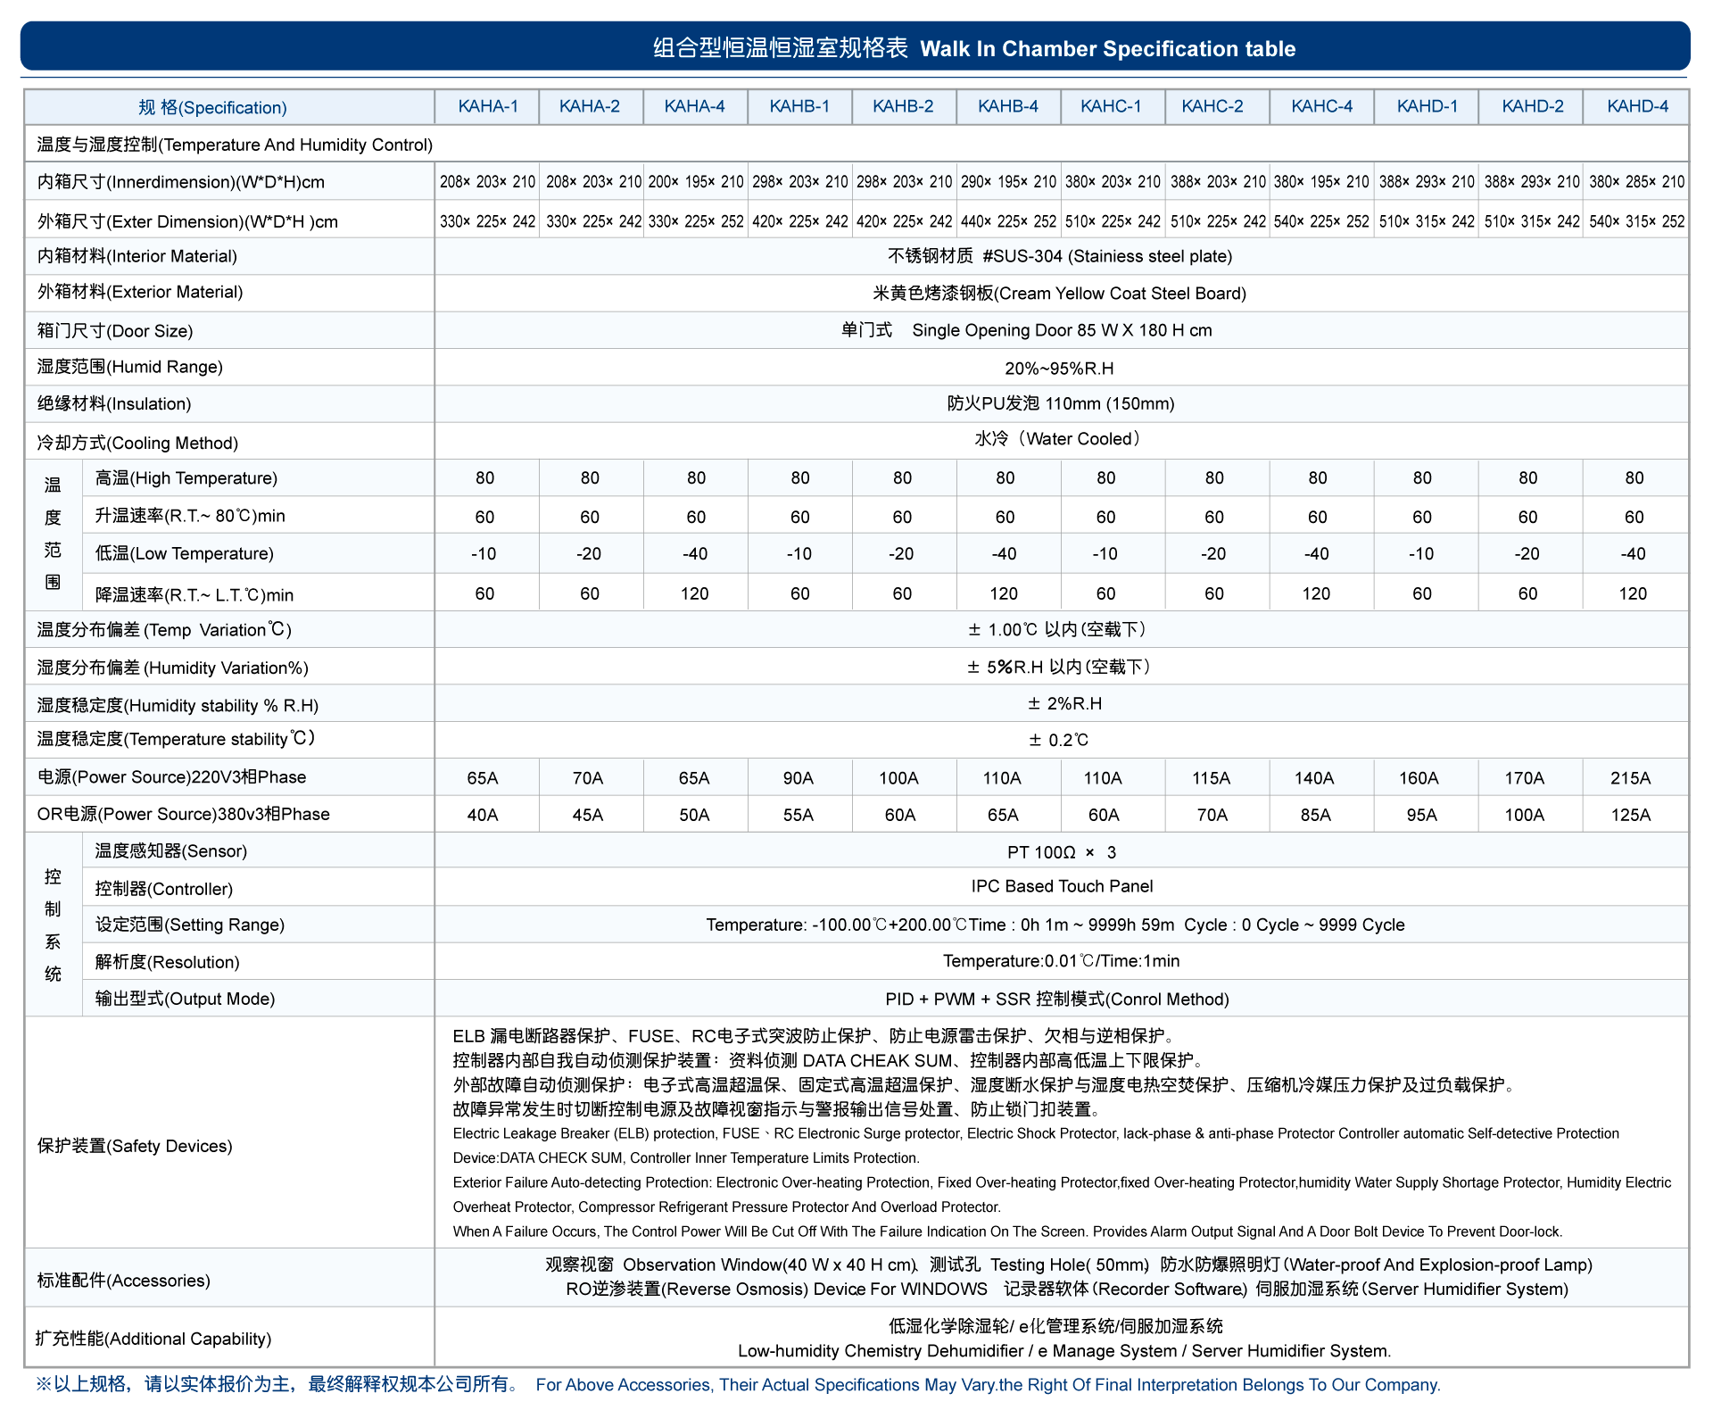Click the Interior Material row label

[x=137, y=256]
